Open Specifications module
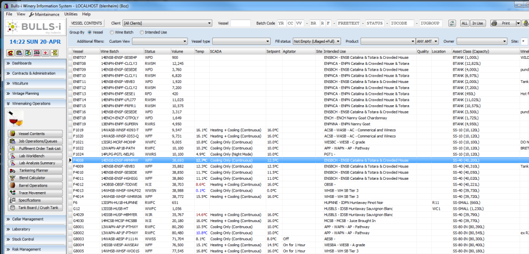 click(35, 200)
